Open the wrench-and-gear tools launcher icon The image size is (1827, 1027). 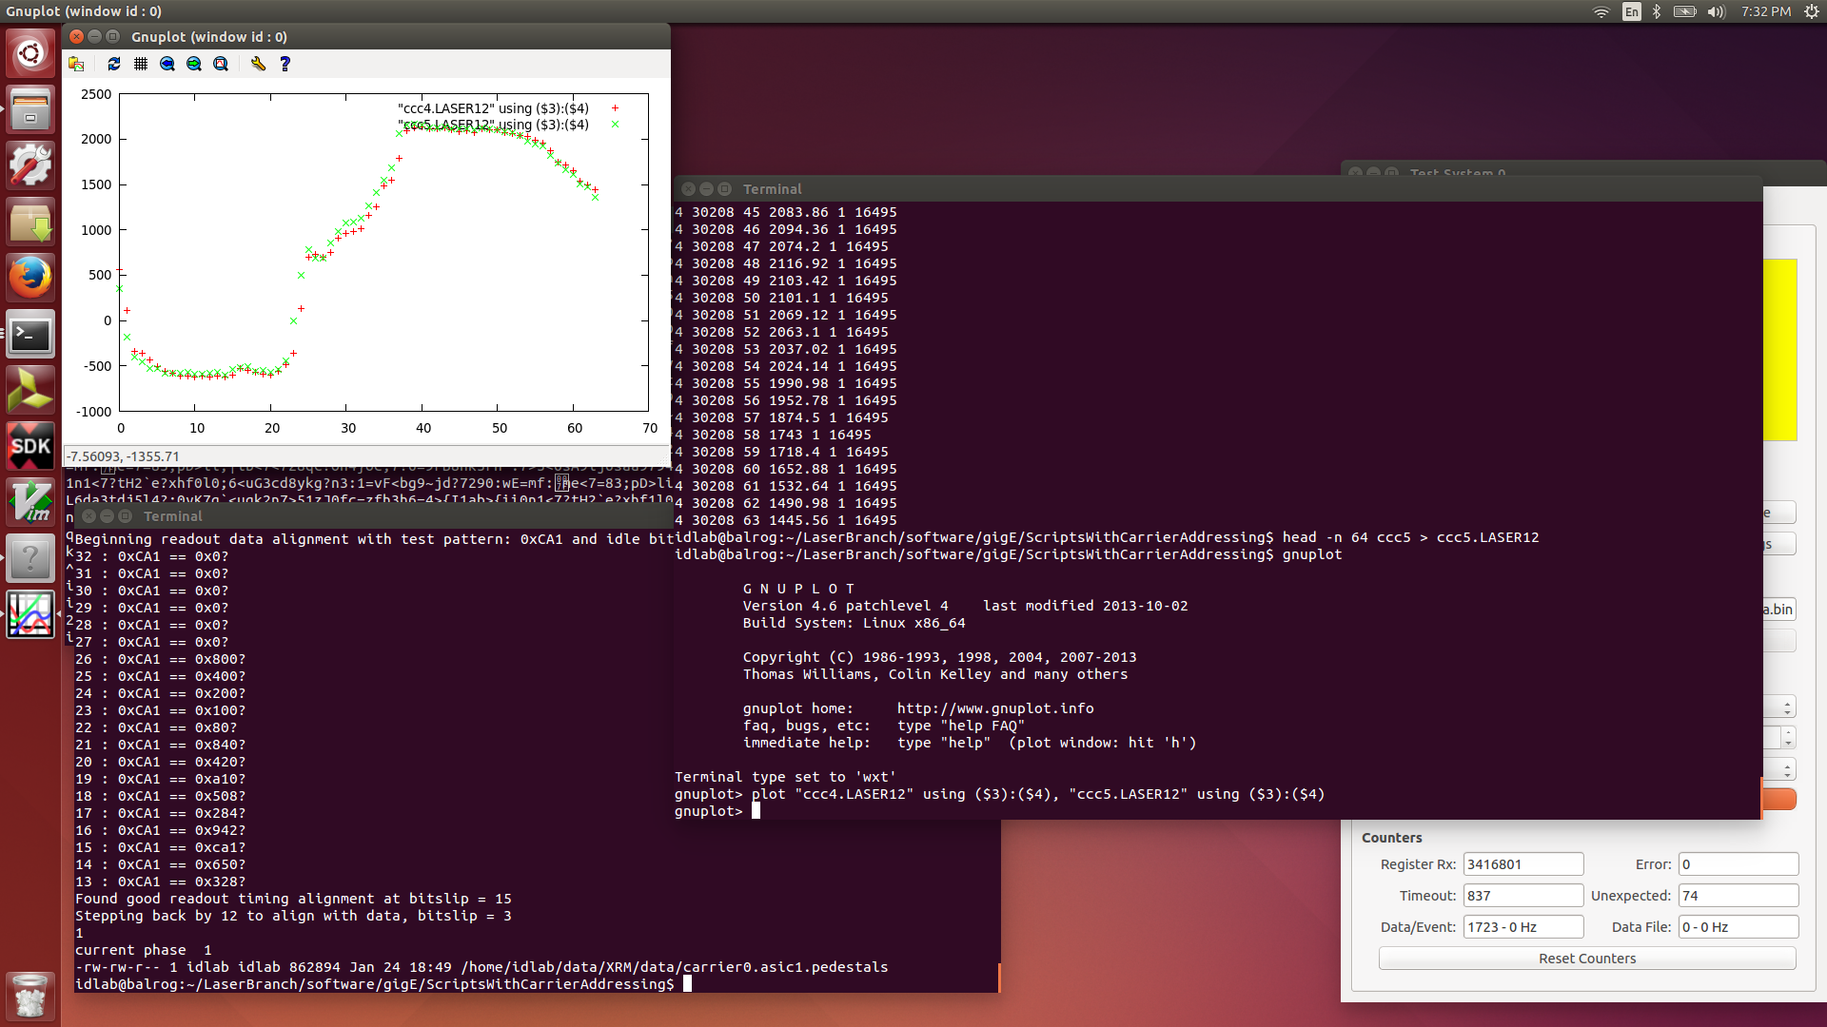click(30, 165)
